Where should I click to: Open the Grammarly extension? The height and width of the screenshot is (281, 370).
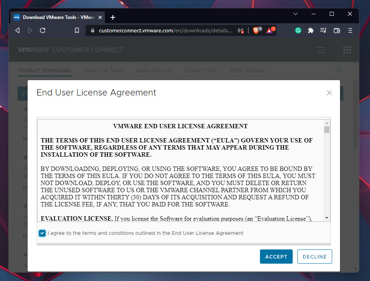pyautogui.click(x=298, y=30)
